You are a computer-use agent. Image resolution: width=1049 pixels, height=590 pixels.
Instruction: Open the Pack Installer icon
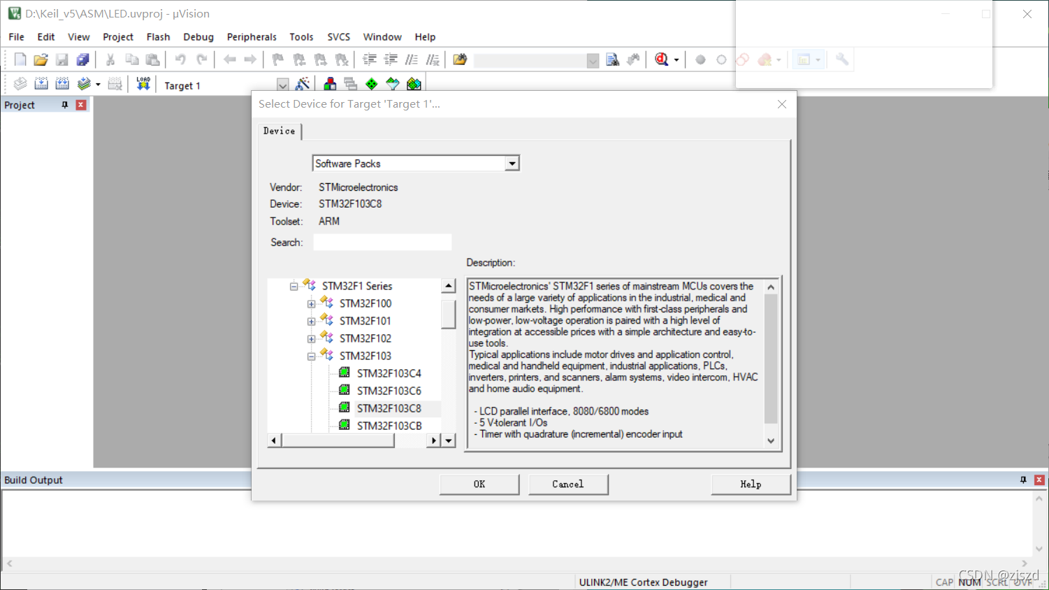pos(414,85)
